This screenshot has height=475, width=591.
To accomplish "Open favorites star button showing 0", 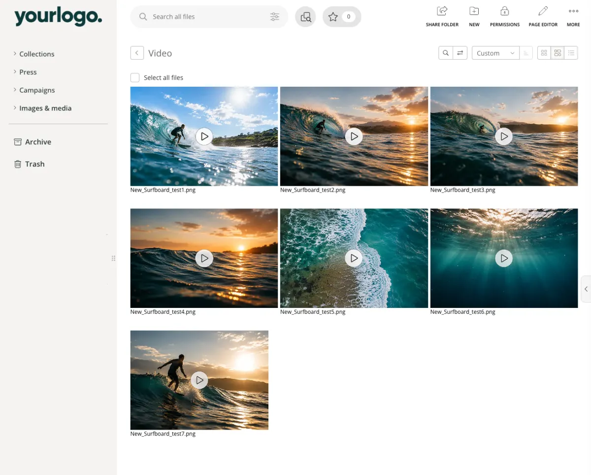I will (x=342, y=17).
